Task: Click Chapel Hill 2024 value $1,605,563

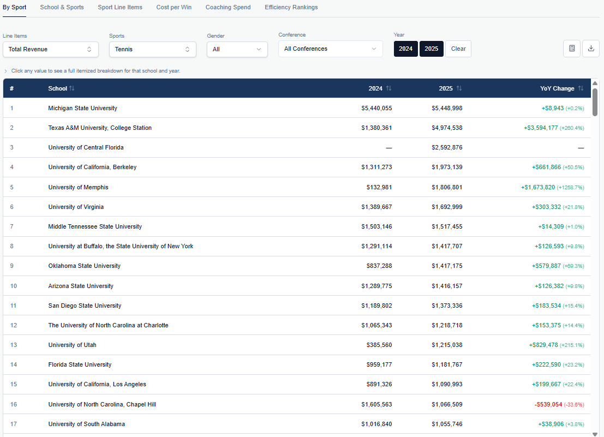Action: click(376, 404)
